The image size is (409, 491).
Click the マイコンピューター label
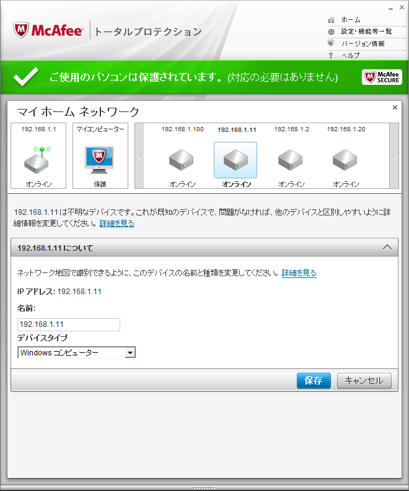point(100,129)
